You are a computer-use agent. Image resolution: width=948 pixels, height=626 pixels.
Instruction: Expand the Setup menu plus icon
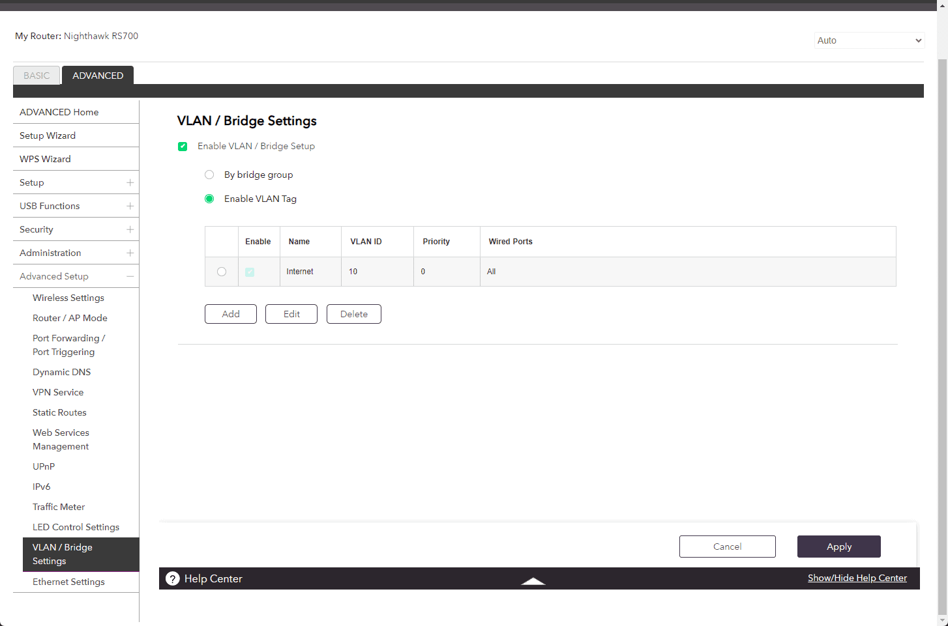pyautogui.click(x=130, y=182)
